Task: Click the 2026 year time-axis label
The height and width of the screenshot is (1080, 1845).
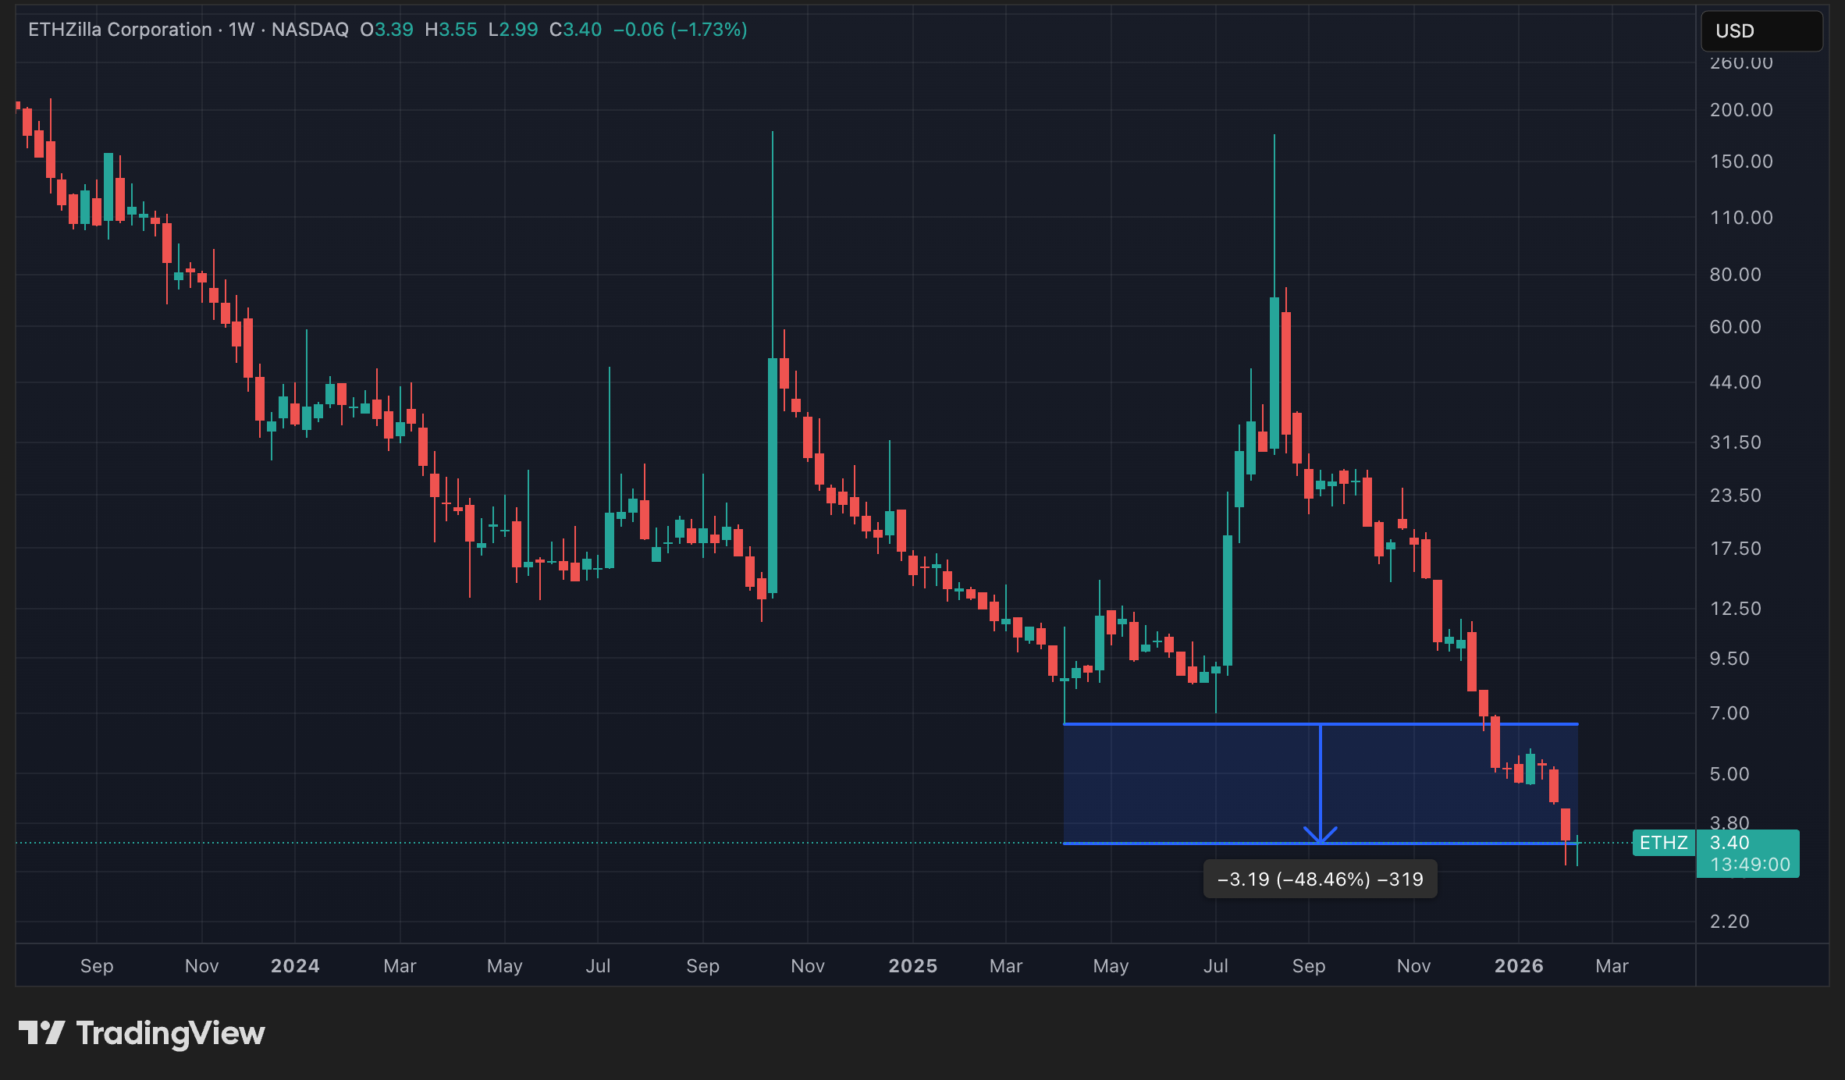Action: tap(1518, 966)
